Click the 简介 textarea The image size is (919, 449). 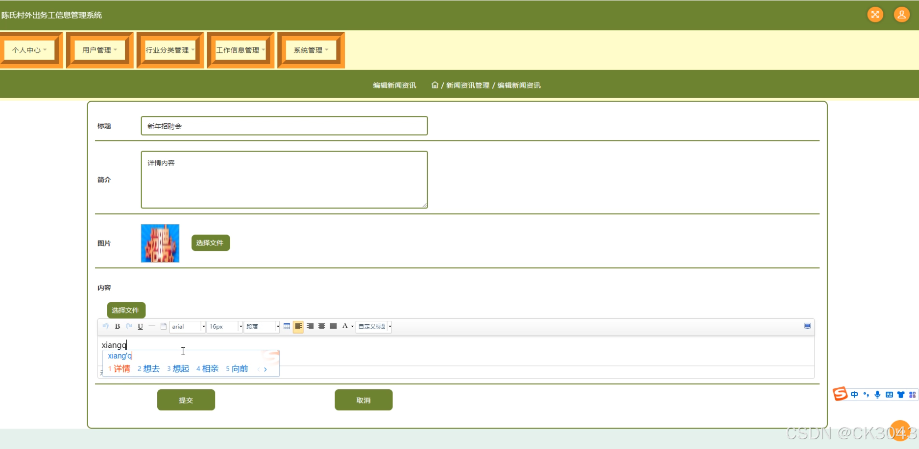coord(284,180)
